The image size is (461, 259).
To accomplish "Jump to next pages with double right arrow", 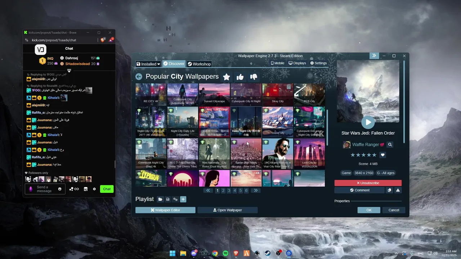I will pos(255,191).
